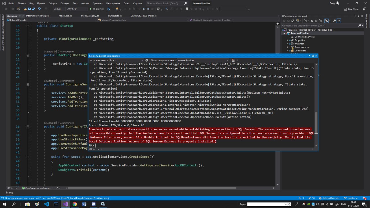Image resolution: width=370 pixels, height=208 pixels.
Task: Collapse the Startup class code fold
Action: click(x=28, y=26)
